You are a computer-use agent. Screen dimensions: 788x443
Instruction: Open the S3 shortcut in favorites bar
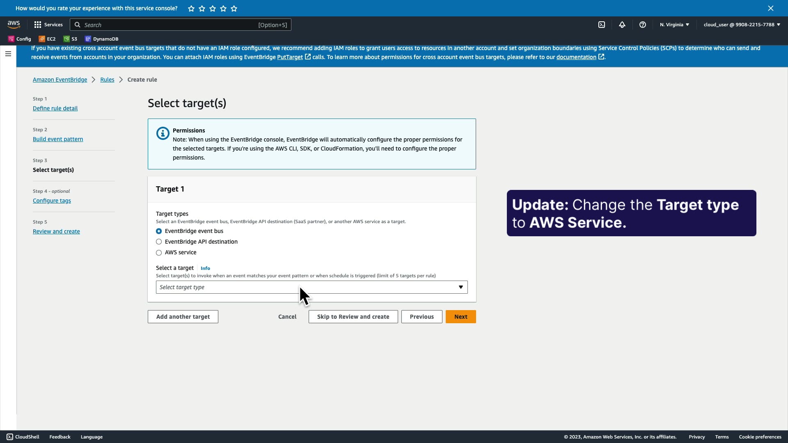(70, 39)
